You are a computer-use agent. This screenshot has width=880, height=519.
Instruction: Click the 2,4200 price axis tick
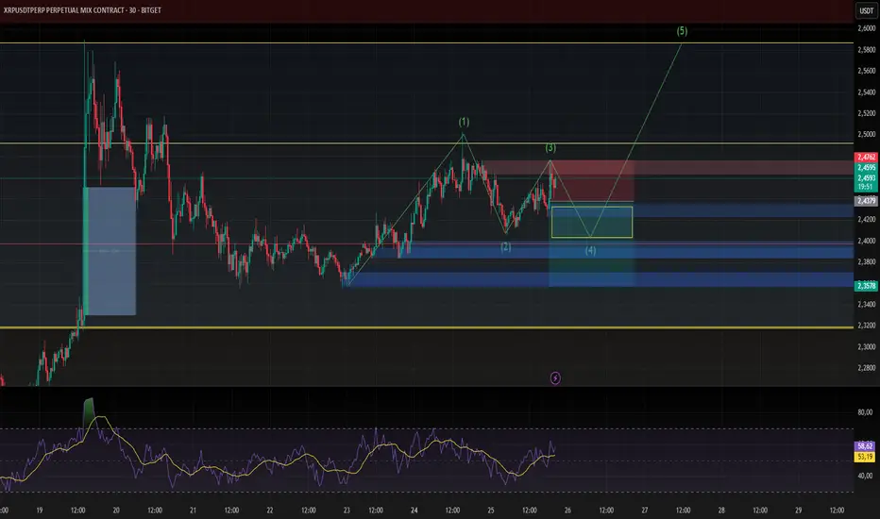pos(867,219)
